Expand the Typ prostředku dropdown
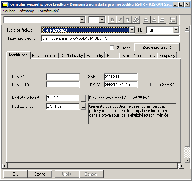This screenshot has height=181, width=192. point(132,30)
